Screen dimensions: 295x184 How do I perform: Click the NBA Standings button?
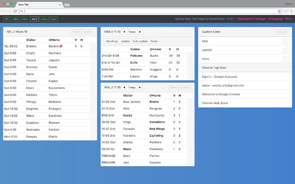pos(112,41)
